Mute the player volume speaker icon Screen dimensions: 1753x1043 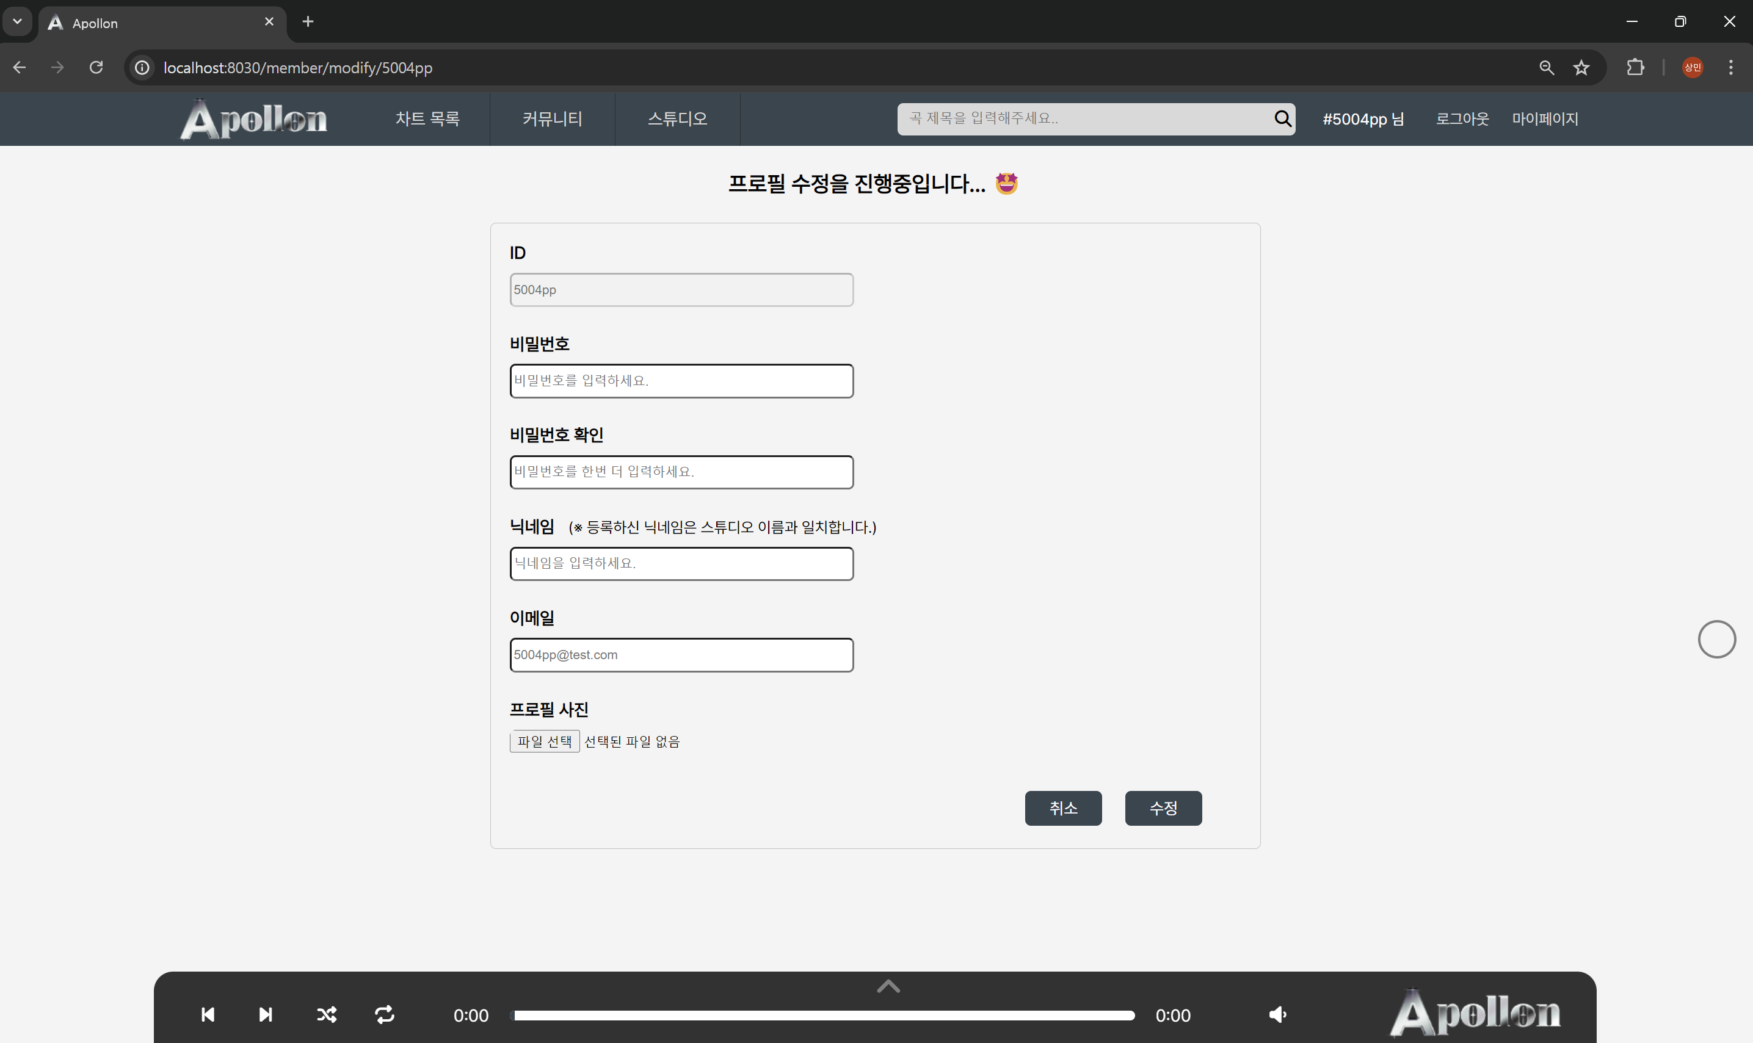1277,1014
